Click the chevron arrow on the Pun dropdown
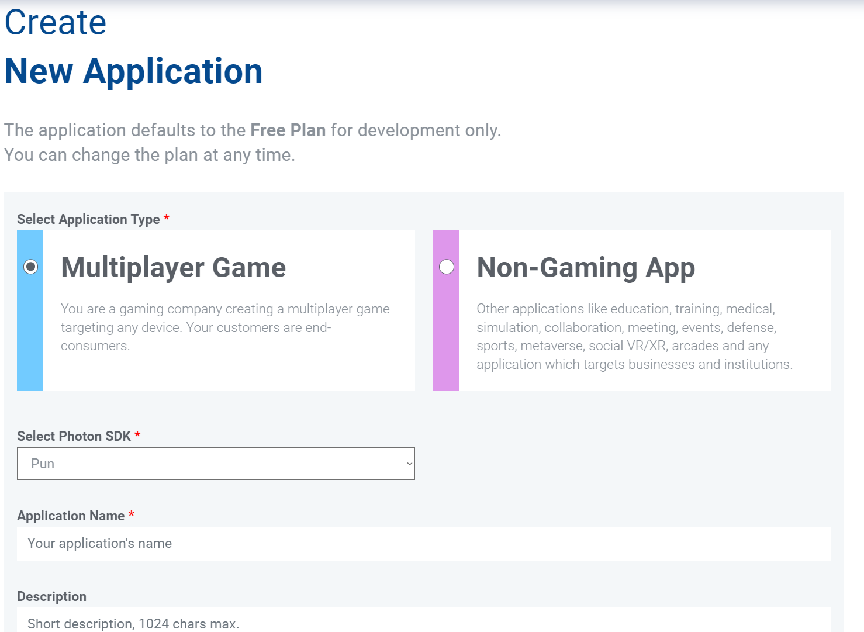This screenshot has width=864, height=632. tap(409, 464)
